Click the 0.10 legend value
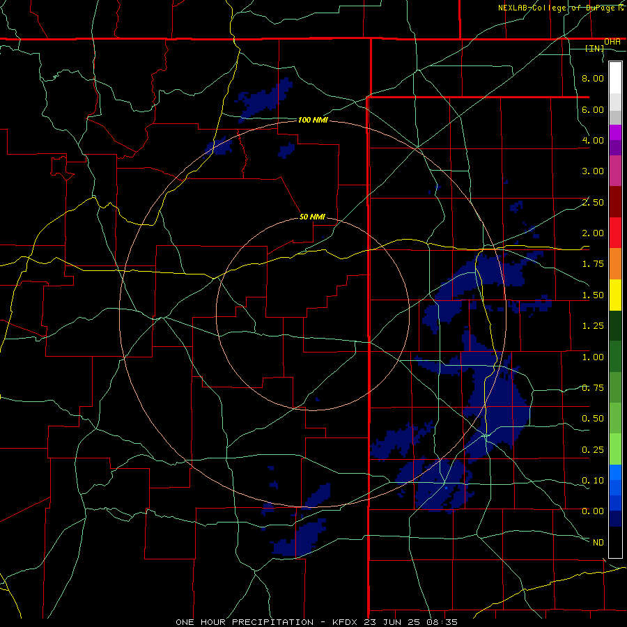Image resolution: width=627 pixels, height=627 pixels. click(593, 481)
